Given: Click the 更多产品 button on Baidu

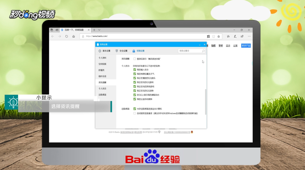Looking at the screenshot, I should pyautogui.click(x=246, y=46).
